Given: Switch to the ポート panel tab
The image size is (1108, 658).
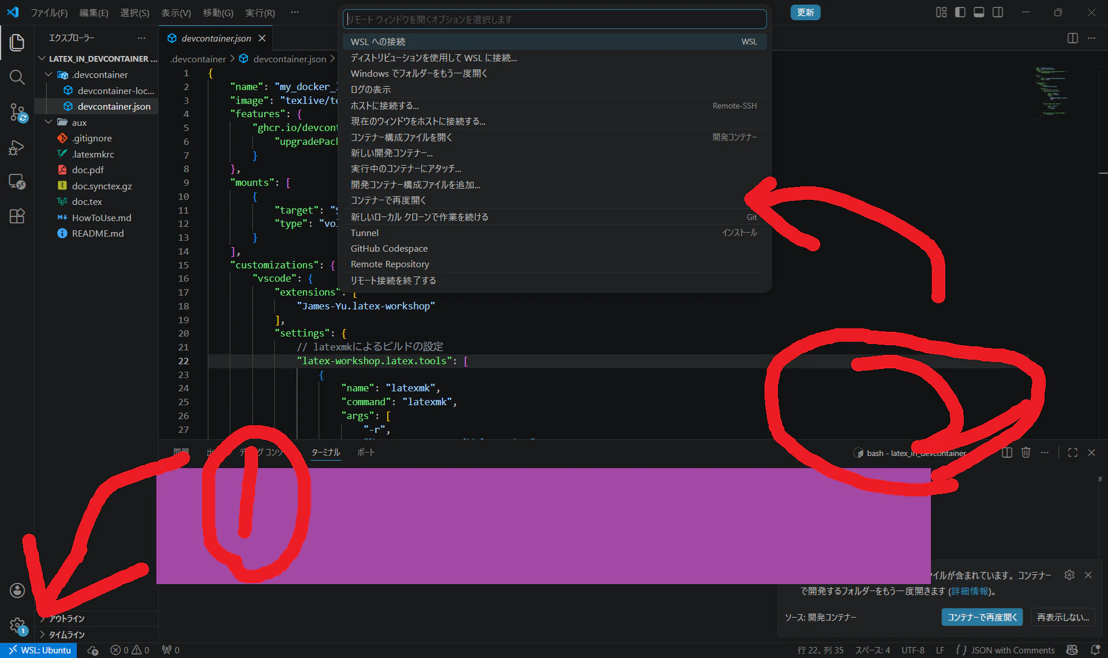Looking at the screenshot, I should (x=366, y=453).
